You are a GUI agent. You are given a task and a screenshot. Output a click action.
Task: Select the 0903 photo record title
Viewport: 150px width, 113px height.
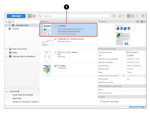(x=62, y=66)
